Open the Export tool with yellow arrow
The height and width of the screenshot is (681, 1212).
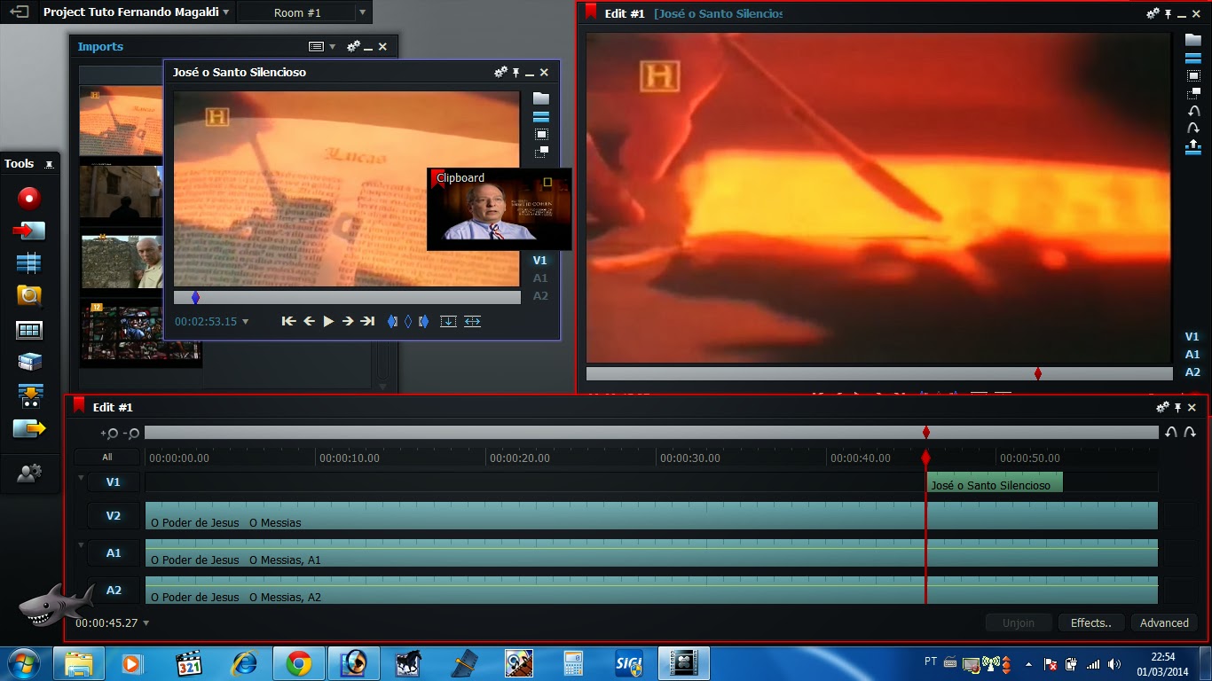tap(29, 429)
